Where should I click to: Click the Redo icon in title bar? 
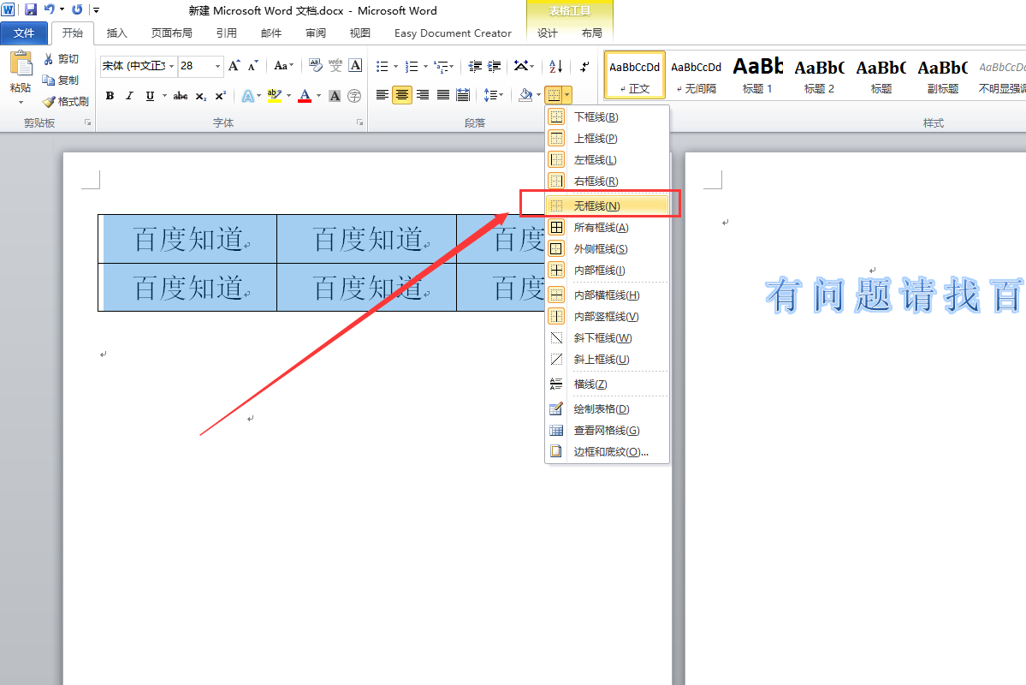click(x=77, y=9)
